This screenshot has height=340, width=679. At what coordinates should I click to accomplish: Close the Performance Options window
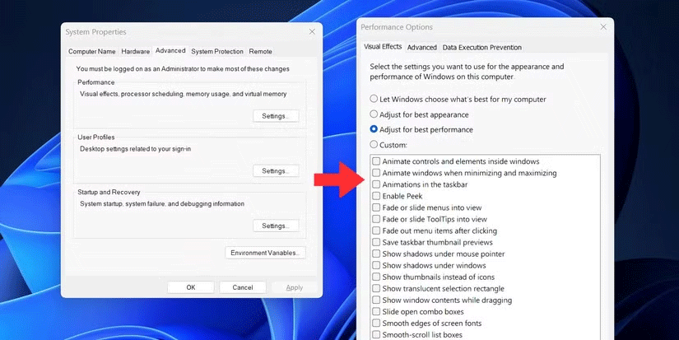tap(603, 27)
